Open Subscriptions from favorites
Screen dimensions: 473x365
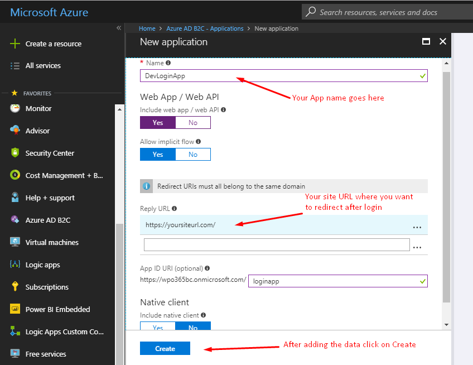click(x=47, y=287)
